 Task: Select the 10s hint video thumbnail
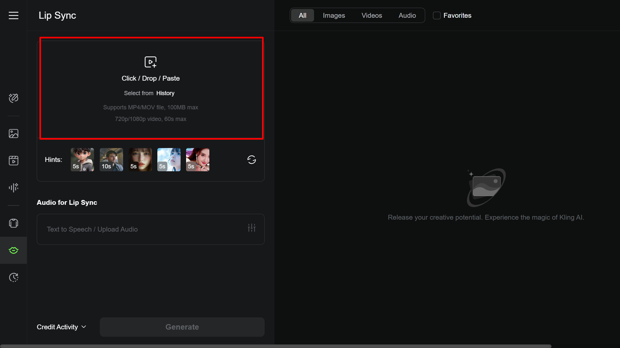tap(111, 160)
